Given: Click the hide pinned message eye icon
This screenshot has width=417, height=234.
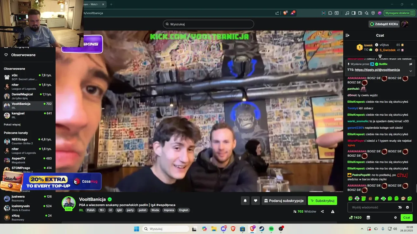Looking at the screenshot, I should coord(410,64).
